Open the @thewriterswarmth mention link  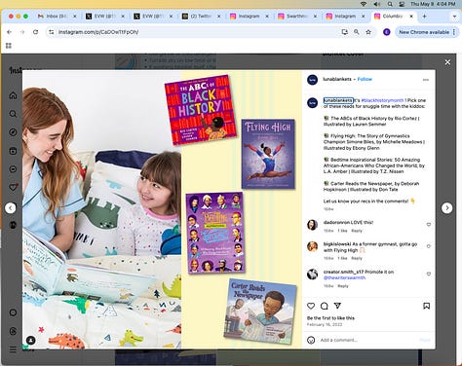coord(344,277)
